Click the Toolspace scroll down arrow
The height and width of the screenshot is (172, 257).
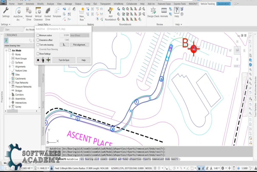[x=39, y=108]
